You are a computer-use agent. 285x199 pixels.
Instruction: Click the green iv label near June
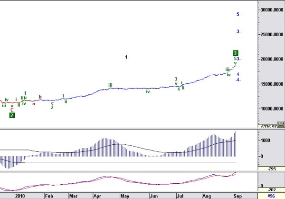coord(148,92)
